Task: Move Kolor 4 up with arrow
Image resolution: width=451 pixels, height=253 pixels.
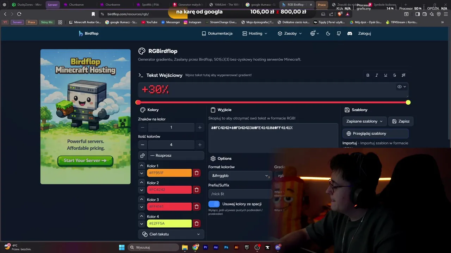Action: (142, 216)
